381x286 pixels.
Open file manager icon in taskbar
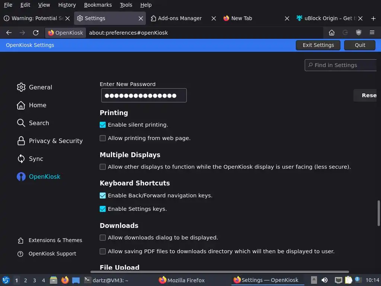coord(54,280)
